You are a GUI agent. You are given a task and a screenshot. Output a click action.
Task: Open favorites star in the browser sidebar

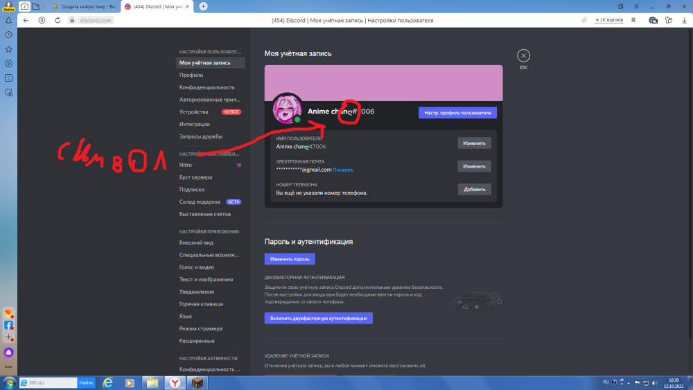(8, 49)
